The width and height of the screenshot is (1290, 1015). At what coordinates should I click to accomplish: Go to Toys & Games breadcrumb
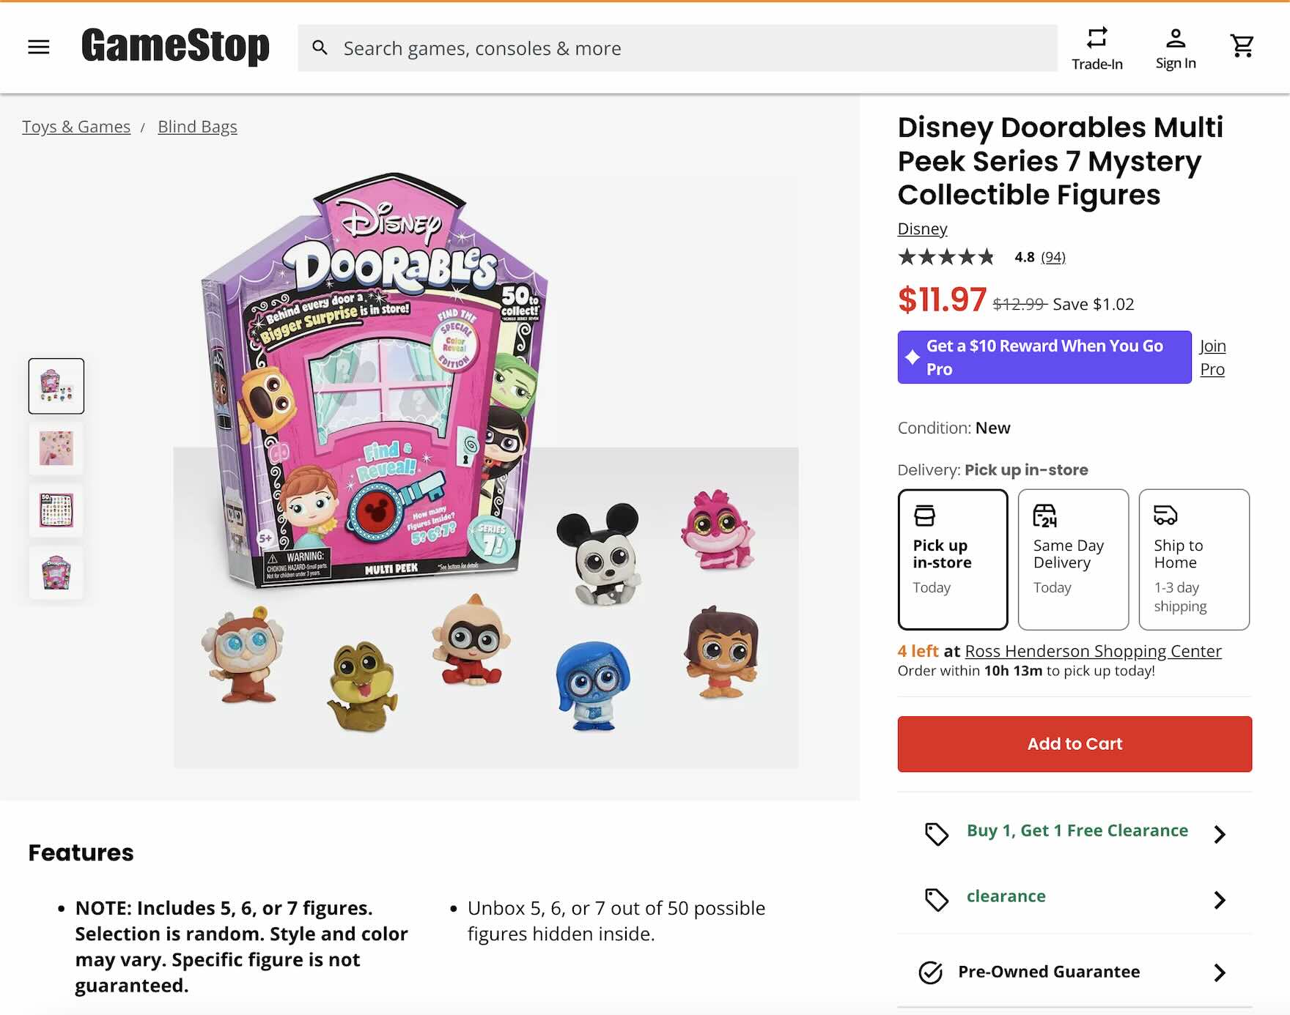pos(76,127)
